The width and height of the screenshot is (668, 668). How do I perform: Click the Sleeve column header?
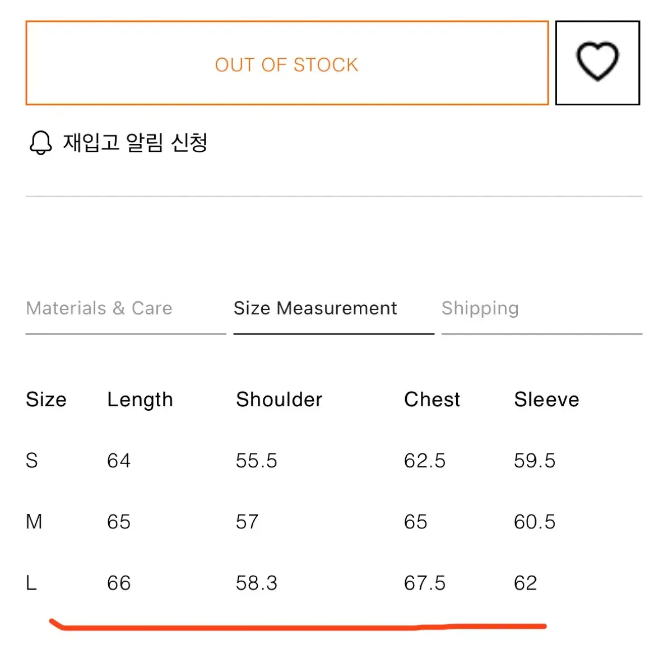[546, 400]
